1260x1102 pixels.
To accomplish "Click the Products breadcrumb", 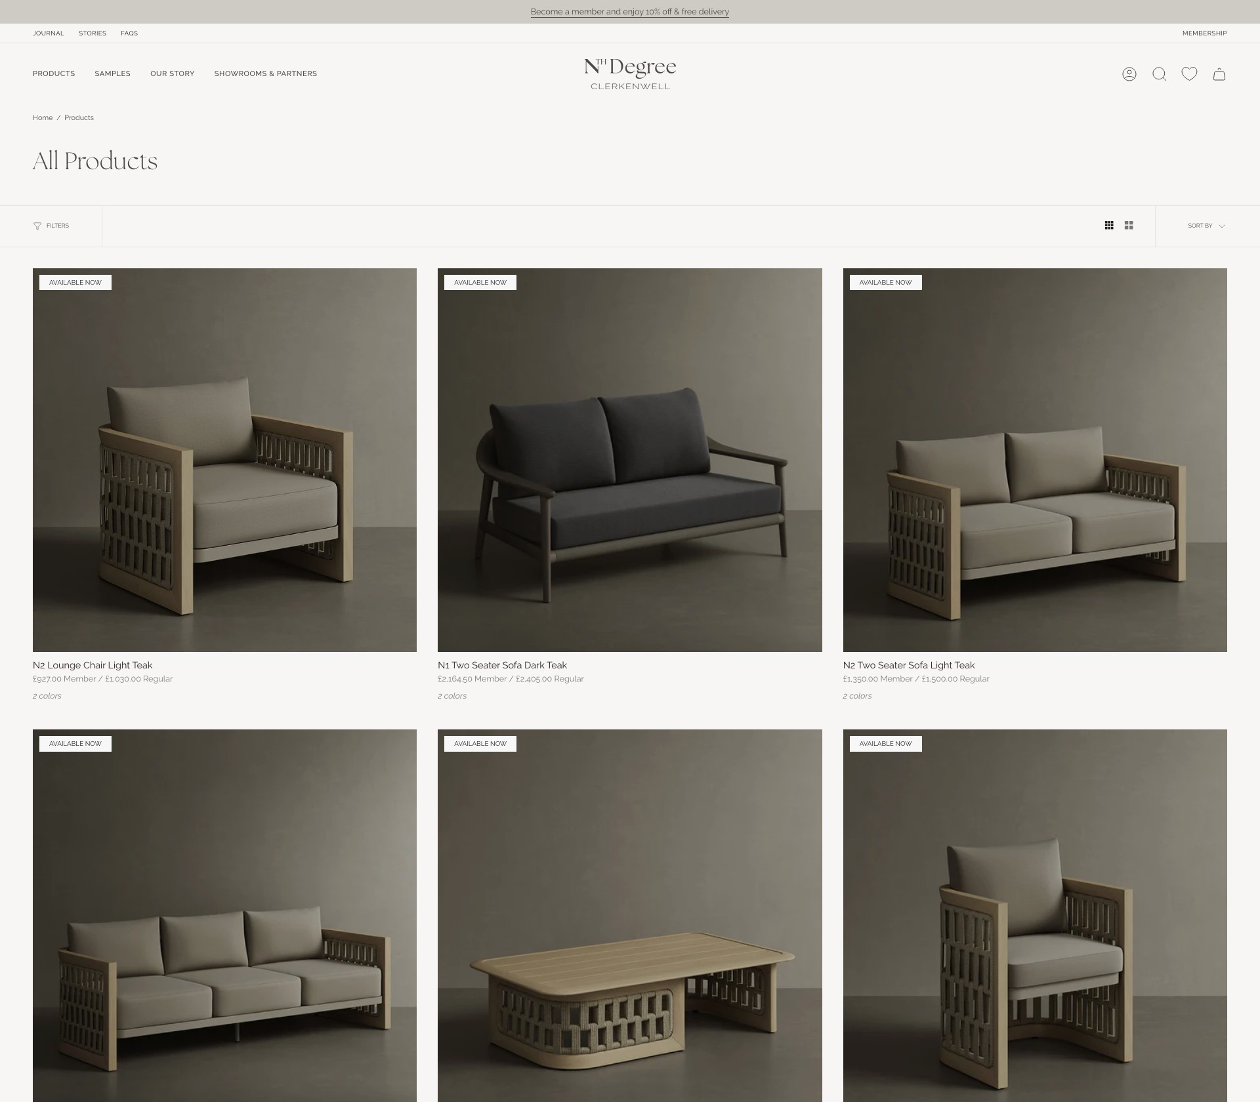I will [x=79, y=118].
